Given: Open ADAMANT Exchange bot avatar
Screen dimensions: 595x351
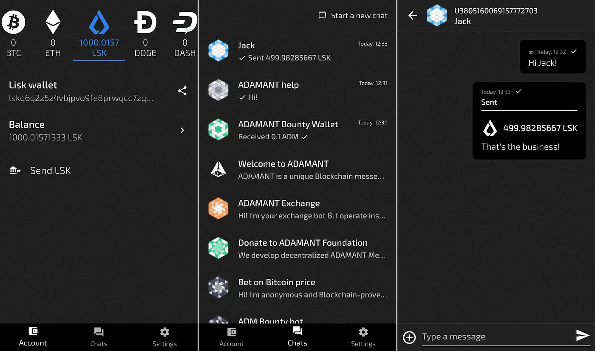Looking at the screenshot, I should [218, 209].
